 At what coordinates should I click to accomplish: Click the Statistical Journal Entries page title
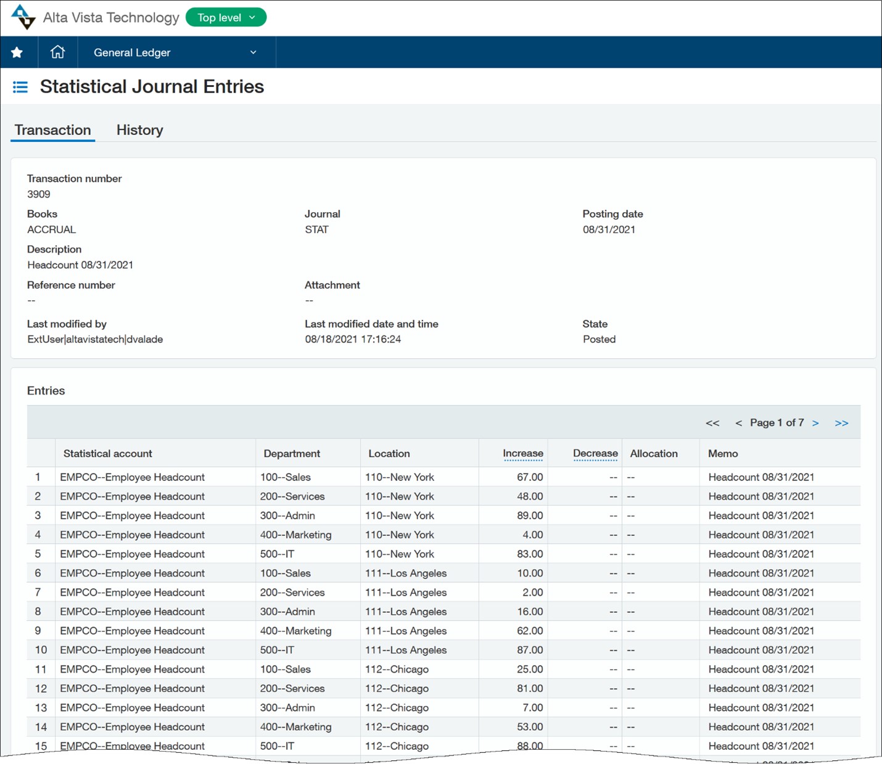pos(152,86)
